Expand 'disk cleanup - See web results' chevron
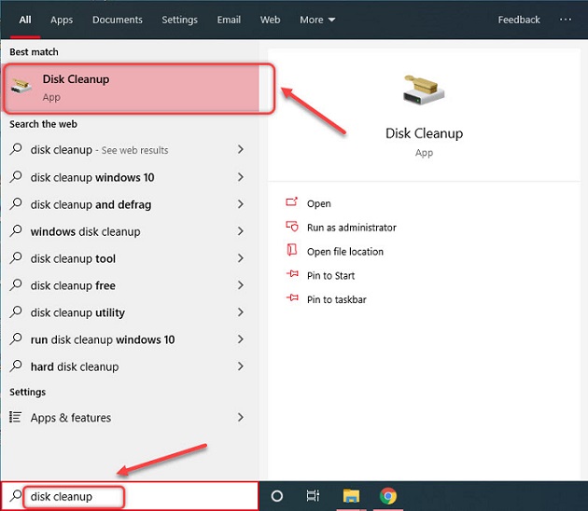Image resolution: width=588 pixels, height=511 pixels. pyautogui.click(x=241, y=149)
